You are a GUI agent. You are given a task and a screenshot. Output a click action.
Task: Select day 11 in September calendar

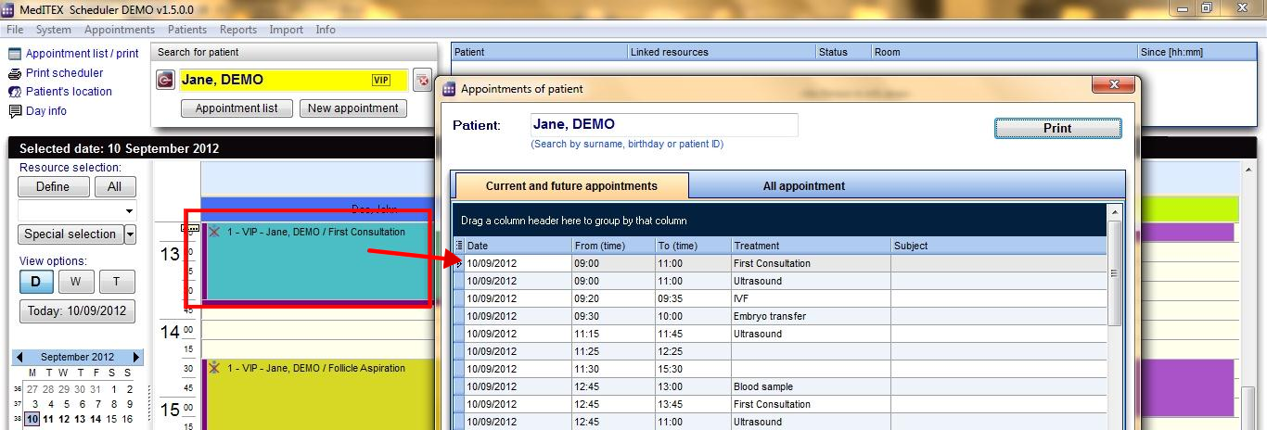pos(50,419)
